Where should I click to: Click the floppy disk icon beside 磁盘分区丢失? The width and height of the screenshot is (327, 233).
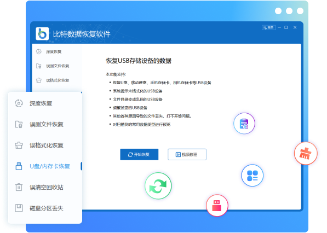coord(19,208)
